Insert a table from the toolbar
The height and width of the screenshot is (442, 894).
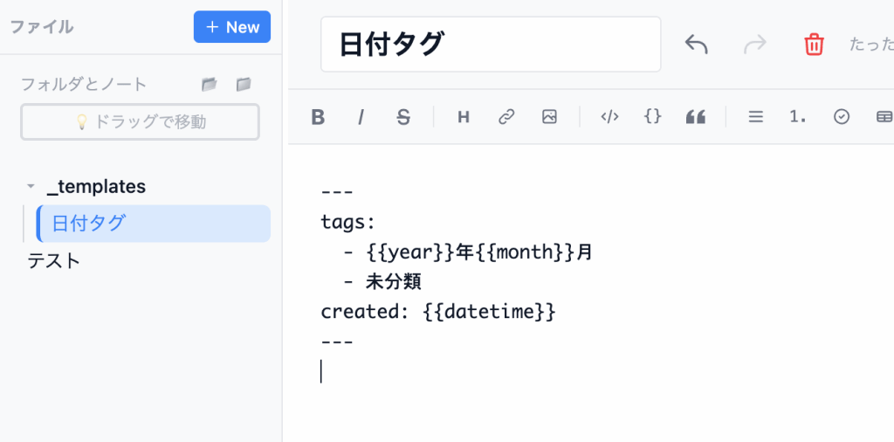point(884,117)
